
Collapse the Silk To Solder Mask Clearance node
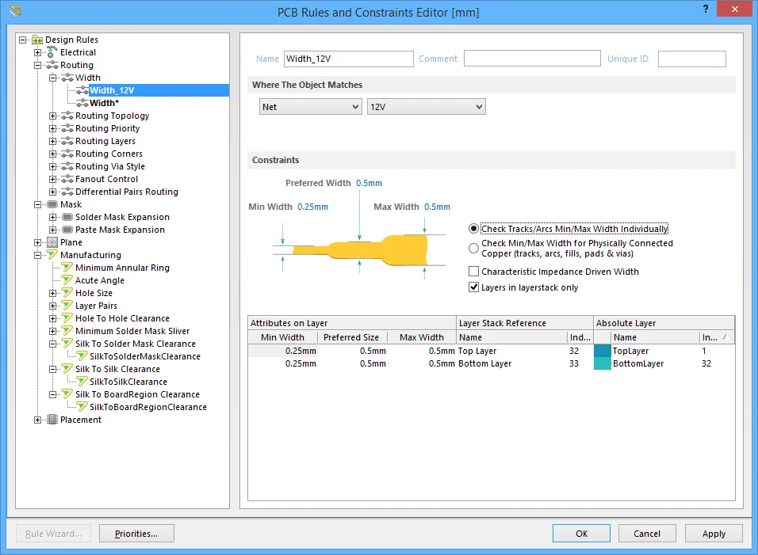(52, 344)
